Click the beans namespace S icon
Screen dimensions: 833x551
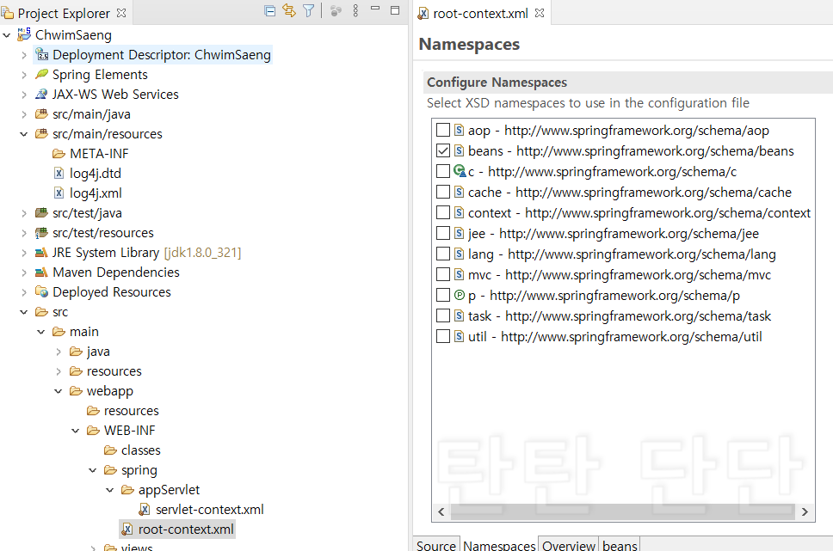460,150
